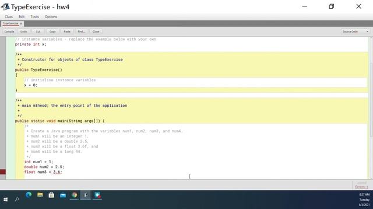The width and height of the screenshot is (373, 209).
Task: Open Microsoft Store from taskbar
Action: pyautogui.click(x=51, y=195)
